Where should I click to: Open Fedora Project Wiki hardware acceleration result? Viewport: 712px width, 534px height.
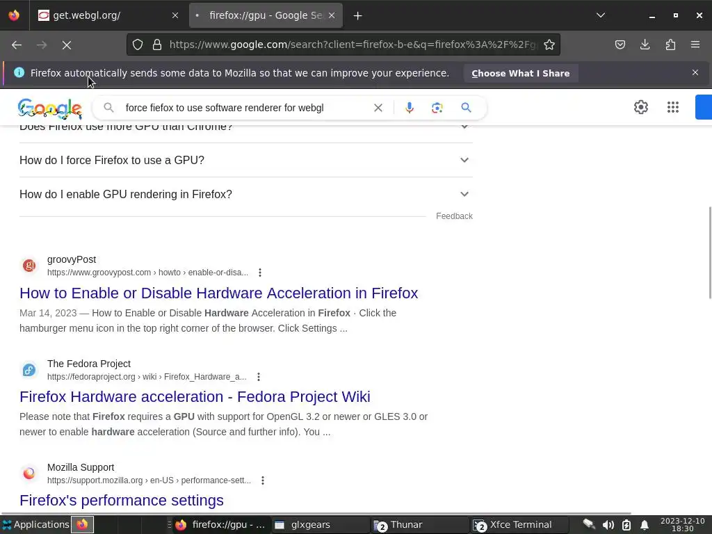coord(195,396)
